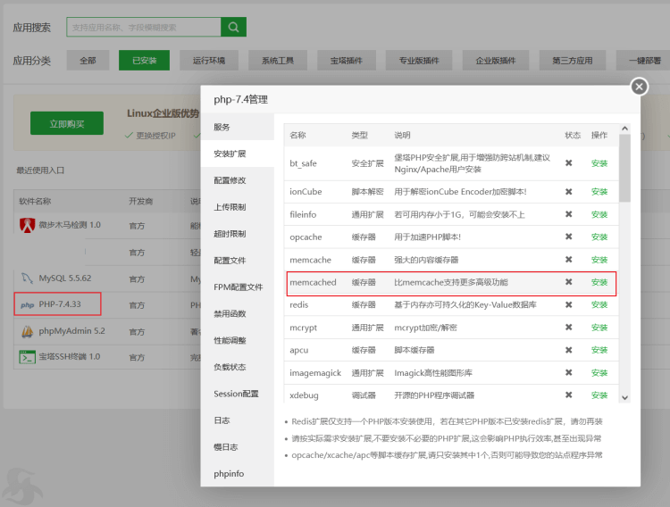Click the status X icon for mcrypt
This screenshot has height=507, width=670.
568,328
